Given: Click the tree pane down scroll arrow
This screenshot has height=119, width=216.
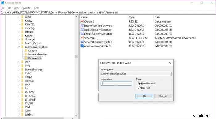Looking at the screenshot, I should click(76, 116).
